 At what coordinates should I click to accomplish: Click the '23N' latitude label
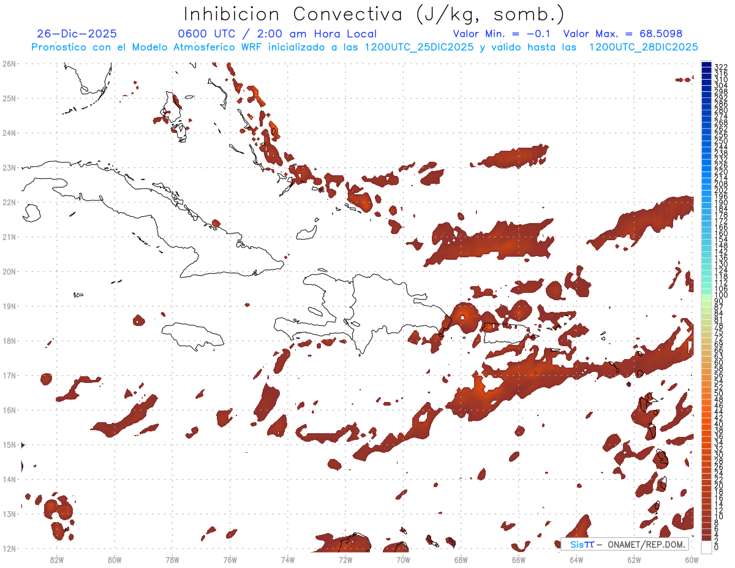[x=9, y=167]
